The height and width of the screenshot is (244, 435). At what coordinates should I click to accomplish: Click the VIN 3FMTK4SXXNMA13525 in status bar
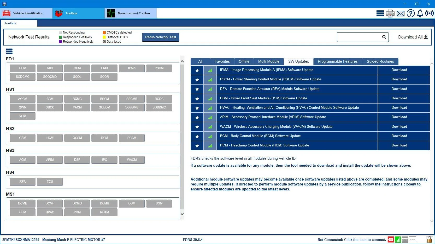(x=21, y=240)
